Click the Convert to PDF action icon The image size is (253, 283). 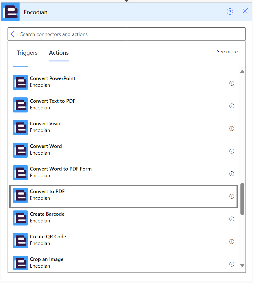(20, 195)
